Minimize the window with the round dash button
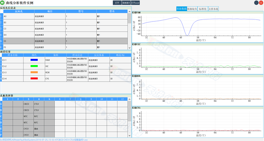264x141 pixels. 256,3
